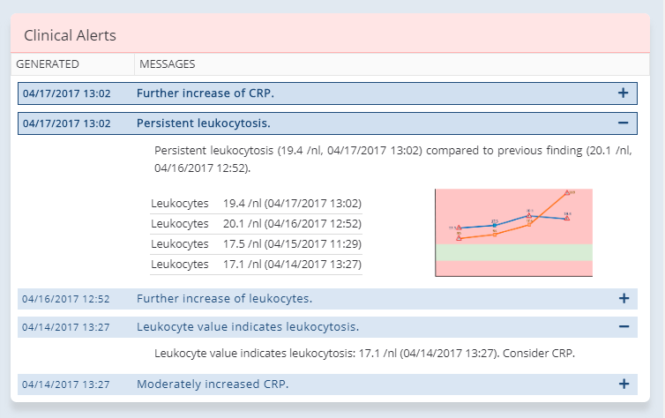665x418 pixels.
Task: Open the leukocyte trend chart thumbnail
Action: (513, 233)
